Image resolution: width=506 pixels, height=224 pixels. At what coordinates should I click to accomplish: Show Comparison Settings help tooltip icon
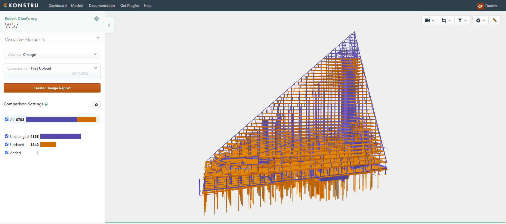46,104
